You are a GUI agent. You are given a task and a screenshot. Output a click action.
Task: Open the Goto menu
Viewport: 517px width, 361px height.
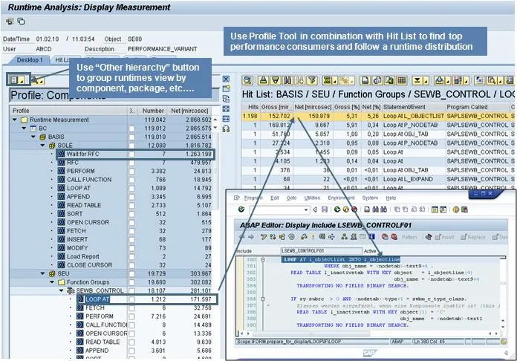click(291, 198)
